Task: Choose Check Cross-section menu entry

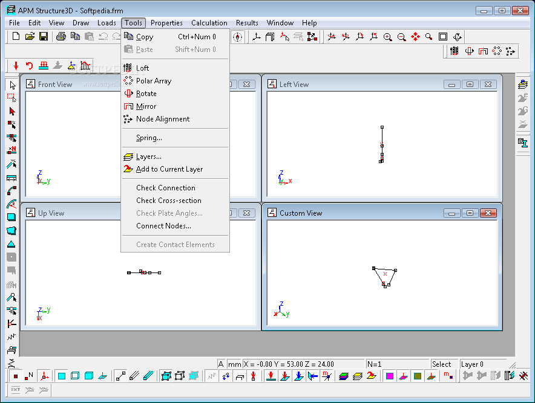Action: pyautogui.click(x=175, y=201)
